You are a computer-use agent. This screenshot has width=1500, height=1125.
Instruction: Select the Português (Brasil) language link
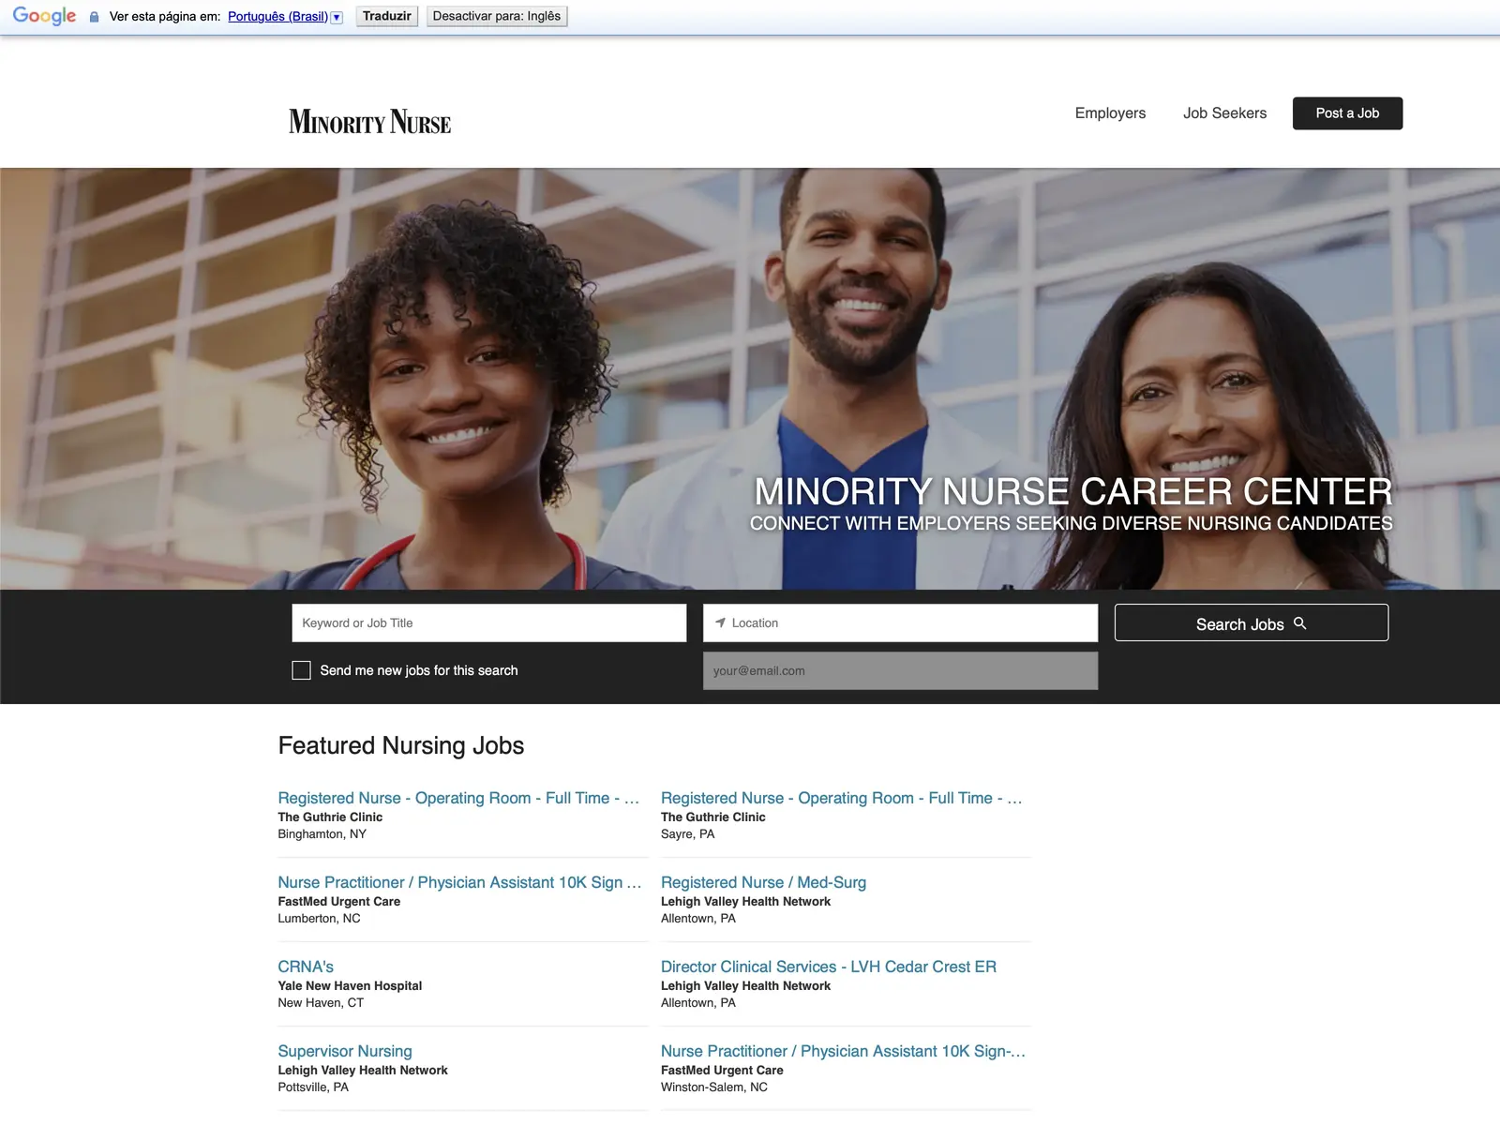[x=277, y=17]
